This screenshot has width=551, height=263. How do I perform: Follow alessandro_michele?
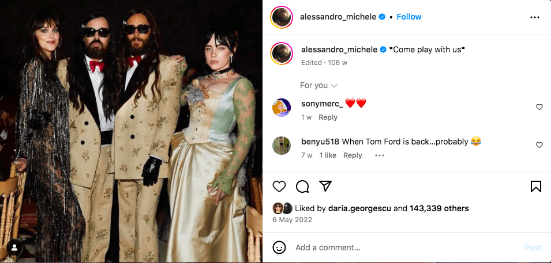(409, 17)
